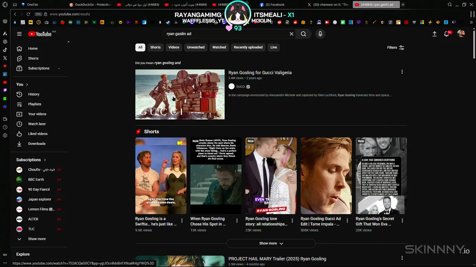Open Gucci luggage video thumbnail
The height and width of the screenshot is (267, 476).
(x=180, y=95)
